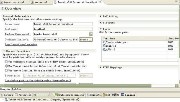This screenshot has height=102, width=180.
Task: Select the Overview page tab
Action: pyautogui.click(x=5, y=89)
